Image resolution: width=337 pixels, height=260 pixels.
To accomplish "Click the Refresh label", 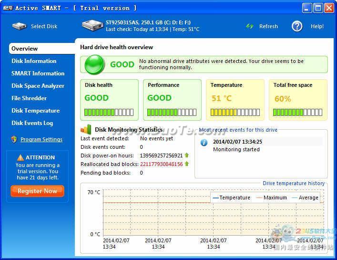I will 268,26.
